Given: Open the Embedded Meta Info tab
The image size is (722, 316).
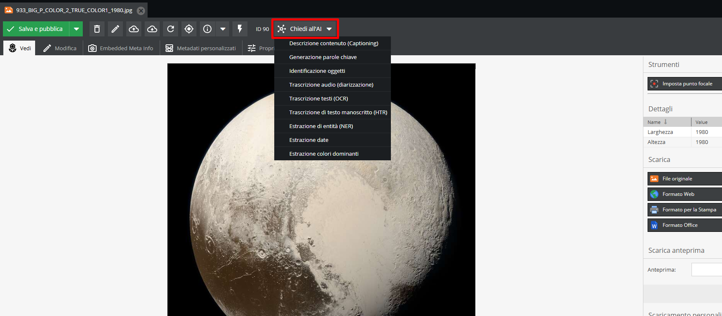Looking at the screenshot, I should (121, 48).
